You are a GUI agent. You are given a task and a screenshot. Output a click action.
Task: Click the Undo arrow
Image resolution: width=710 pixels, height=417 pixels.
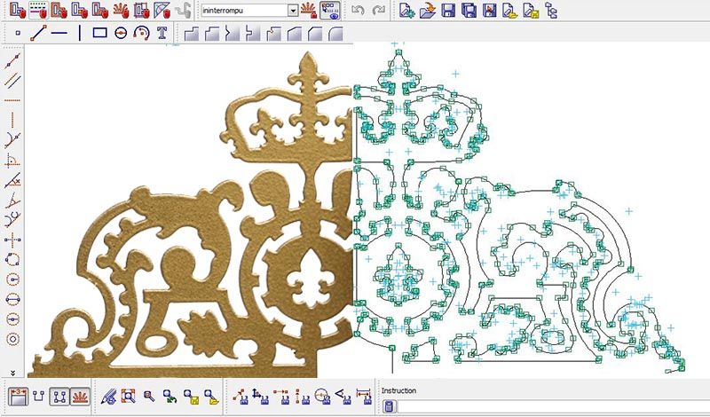(x=358, y=11)
